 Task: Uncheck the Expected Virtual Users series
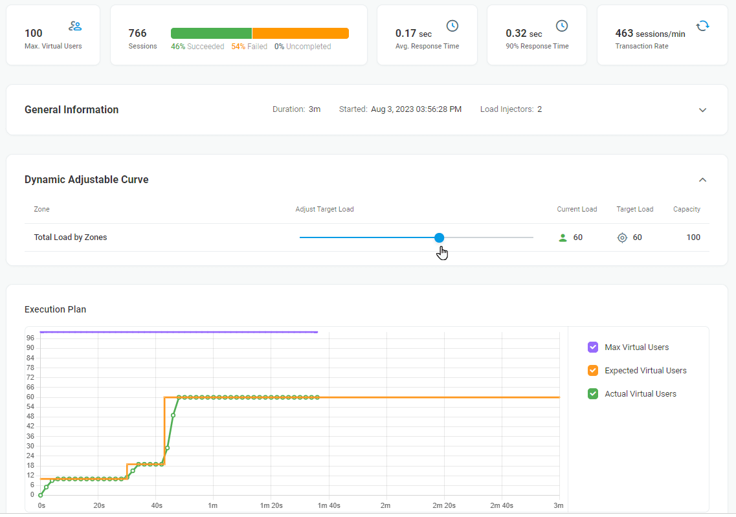[593, 371]
